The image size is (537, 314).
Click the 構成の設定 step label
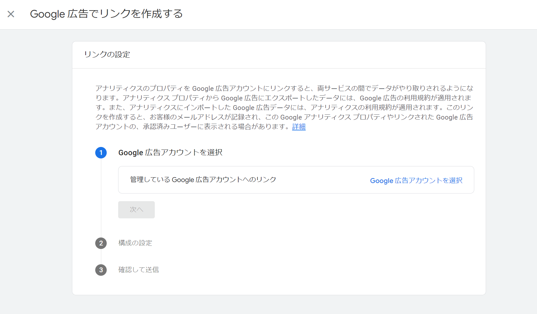[x=135, y=243]
